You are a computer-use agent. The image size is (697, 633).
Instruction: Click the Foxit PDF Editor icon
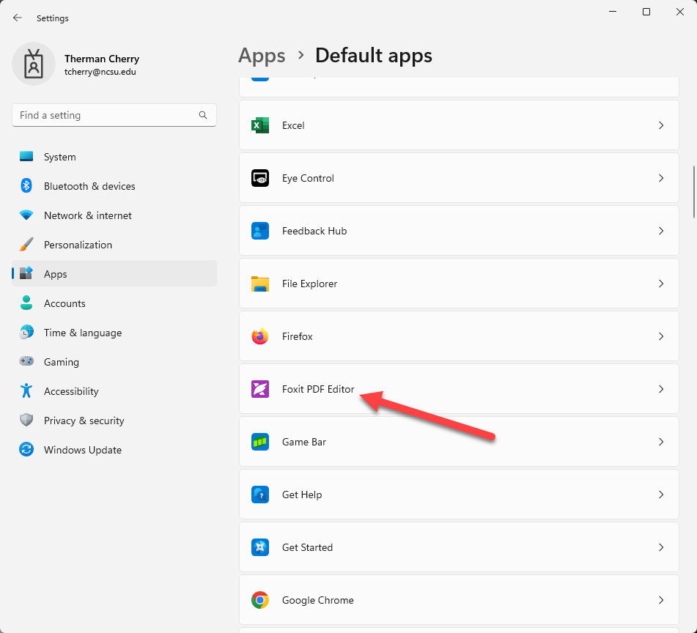coord(259,389)
